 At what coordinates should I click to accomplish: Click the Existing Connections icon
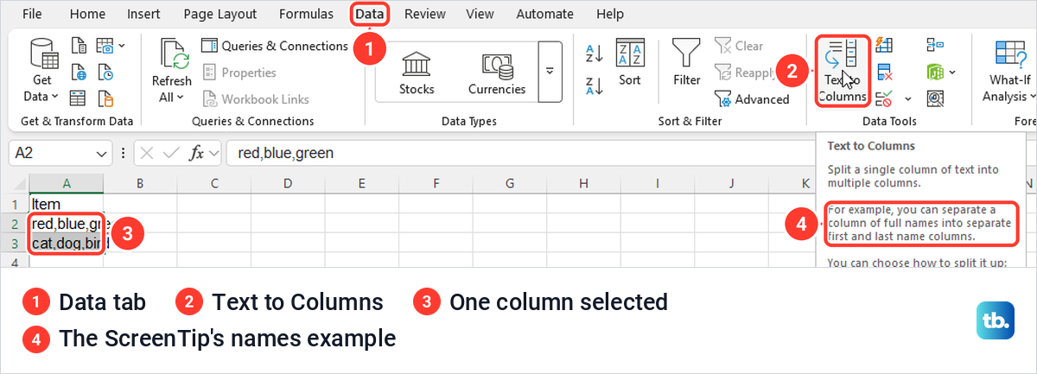[x=105, y=98]
